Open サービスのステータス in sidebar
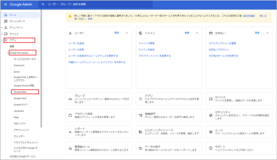Screen dimensions: 277x160 25,59
